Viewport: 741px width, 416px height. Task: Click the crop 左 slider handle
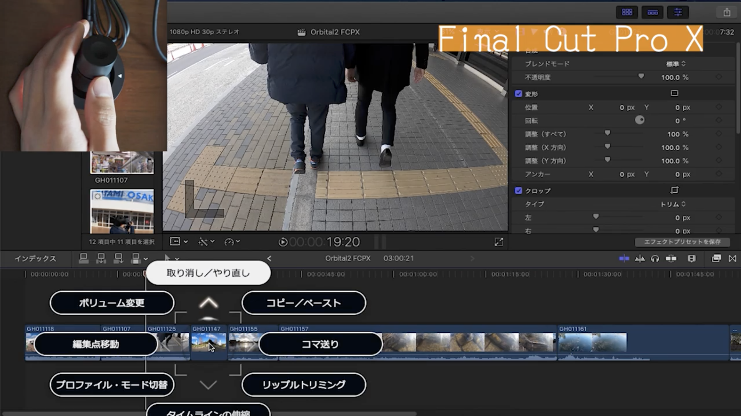click(596, 216)
